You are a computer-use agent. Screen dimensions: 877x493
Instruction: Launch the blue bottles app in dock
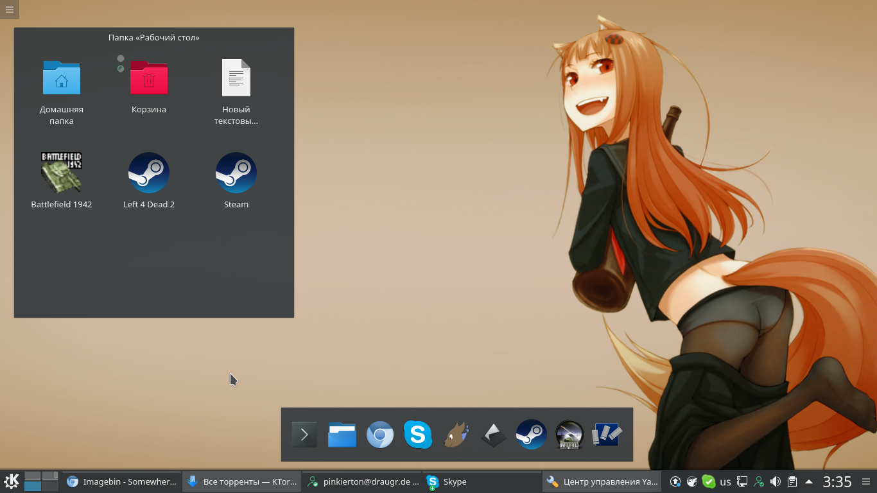coord(607,435)
